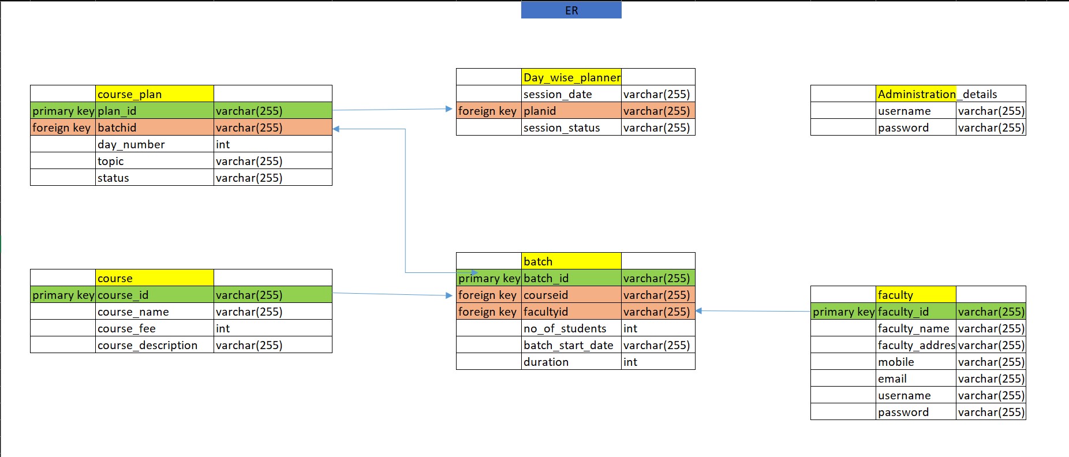Click the faculty_name cell
Image resolution: width=1069 pixels, height=457 pixels.
click(915, 328)
